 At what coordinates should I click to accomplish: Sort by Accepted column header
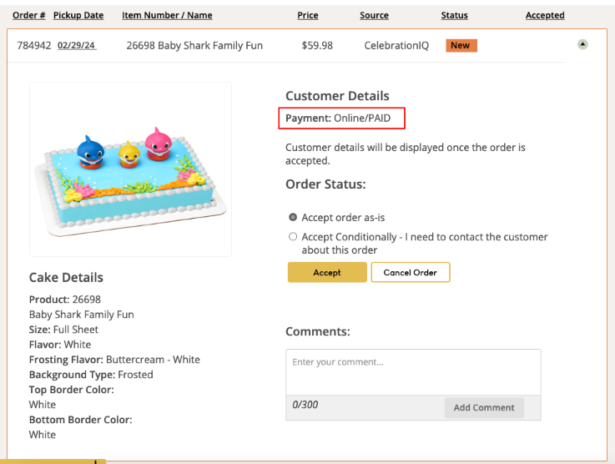point(545,15)
